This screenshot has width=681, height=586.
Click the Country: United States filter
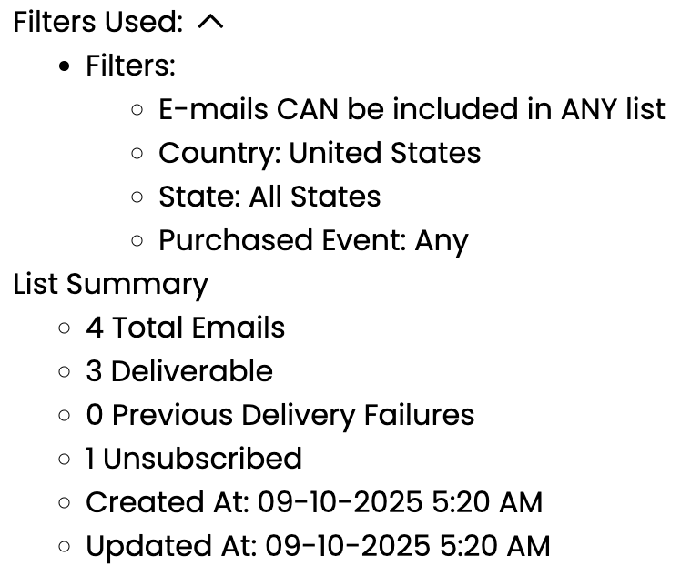(320, 153)
